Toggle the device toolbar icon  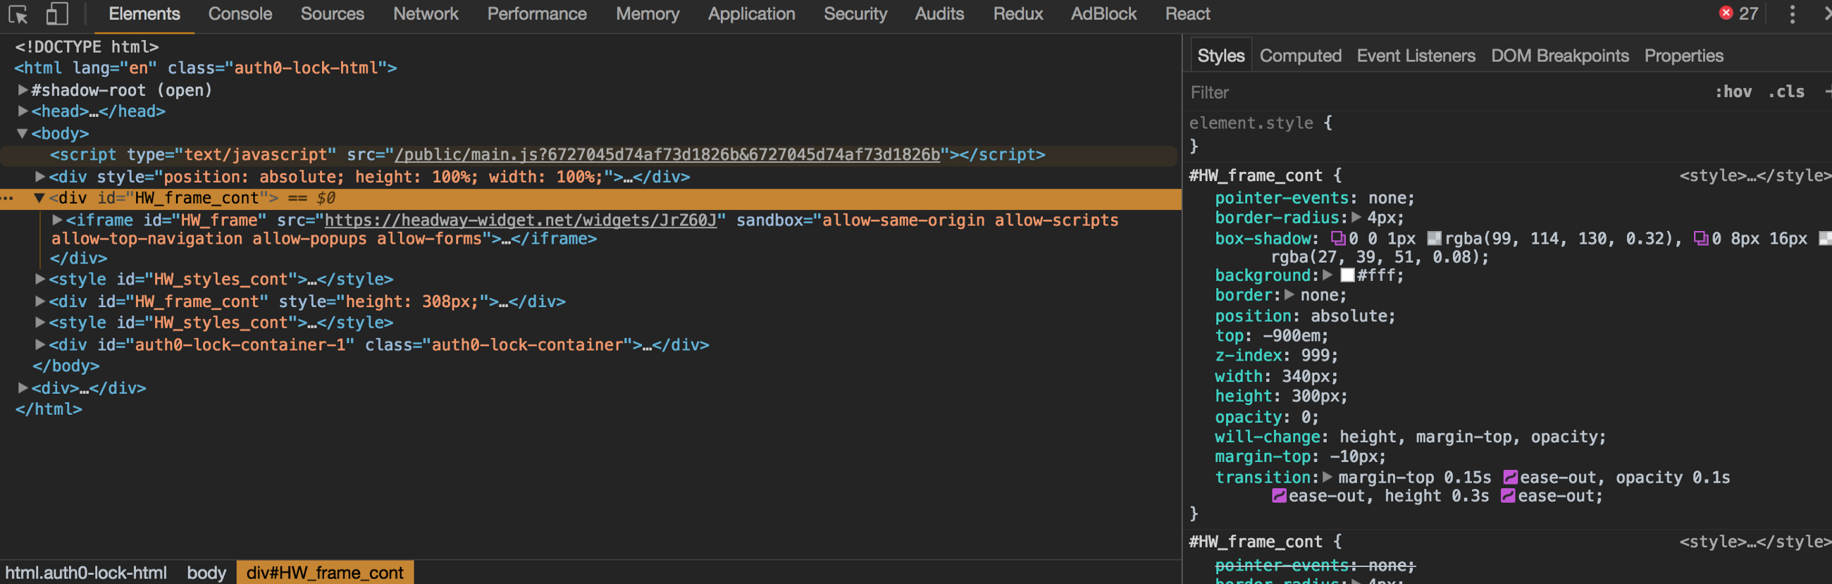coord(57,14)
